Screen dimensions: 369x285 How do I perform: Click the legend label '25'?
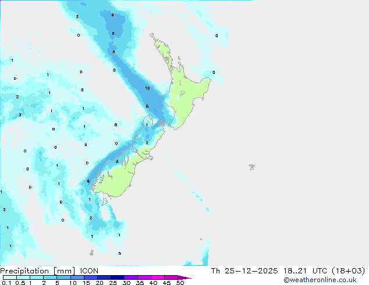coord(113,283)
